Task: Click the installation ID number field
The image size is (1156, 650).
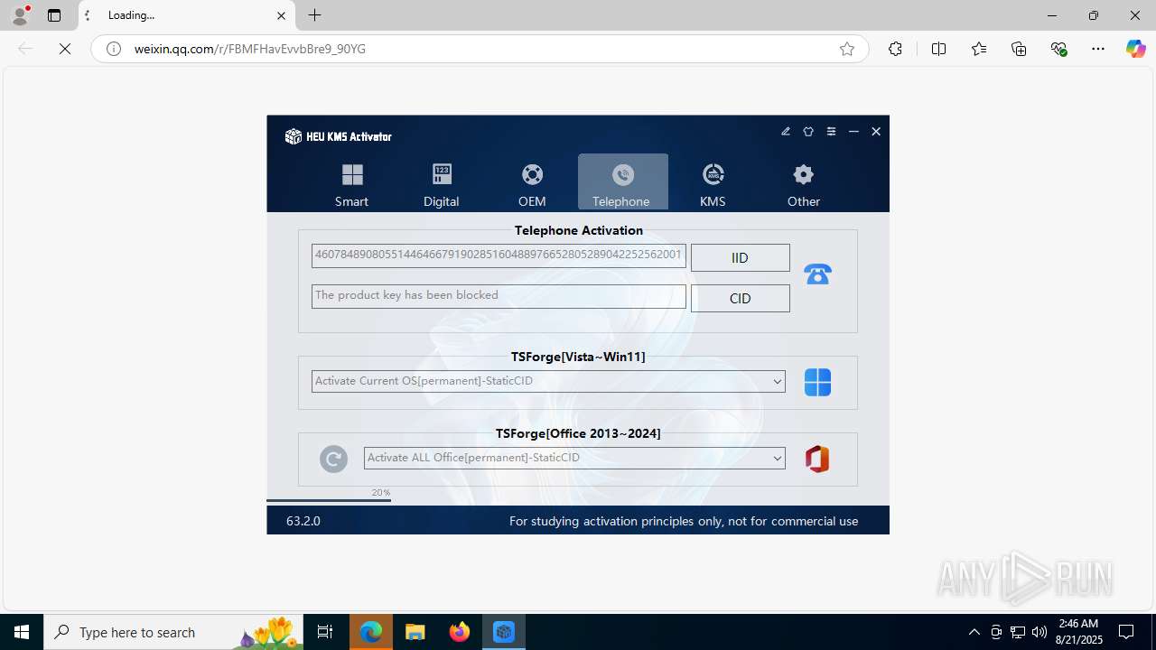Action: click(x=499, y=255)
